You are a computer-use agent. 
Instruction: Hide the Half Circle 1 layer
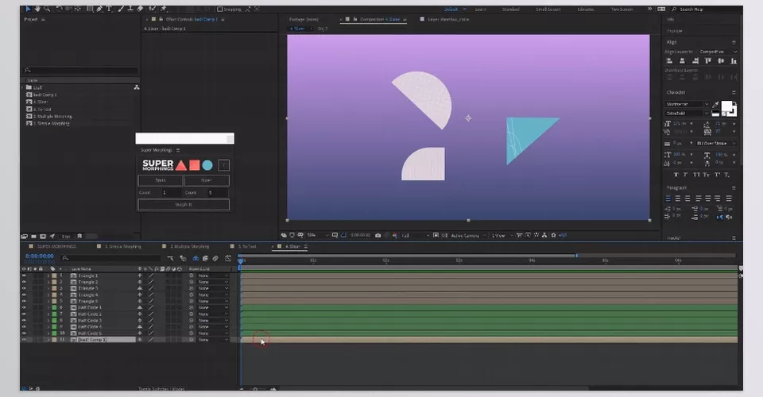(x=24, y=307)
